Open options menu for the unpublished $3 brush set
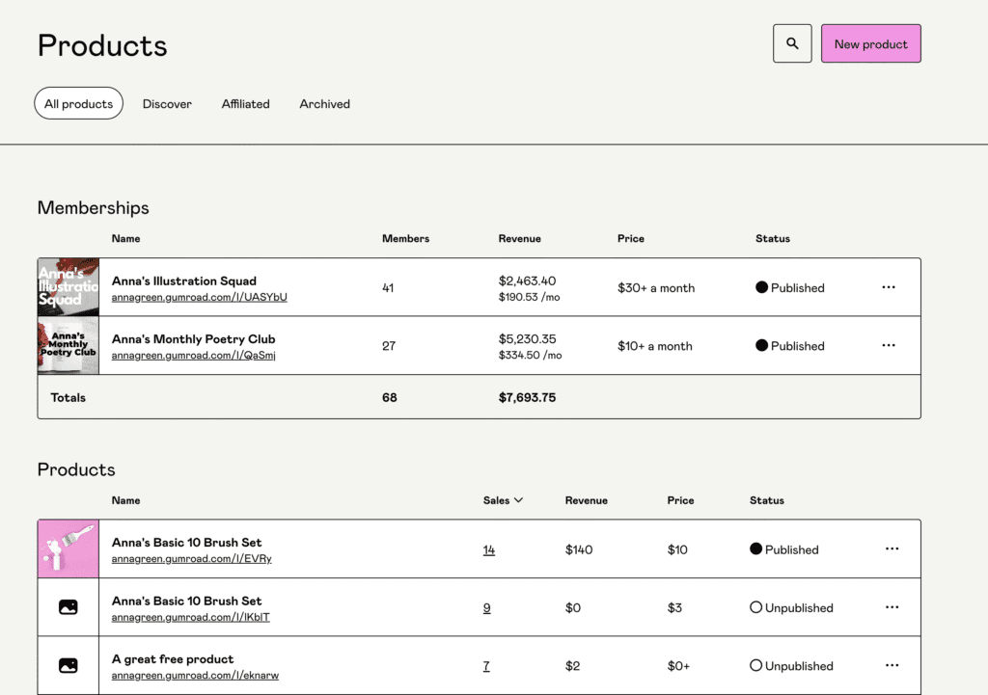The height and width of the screenshot is (695, 988). click(891, 606)
